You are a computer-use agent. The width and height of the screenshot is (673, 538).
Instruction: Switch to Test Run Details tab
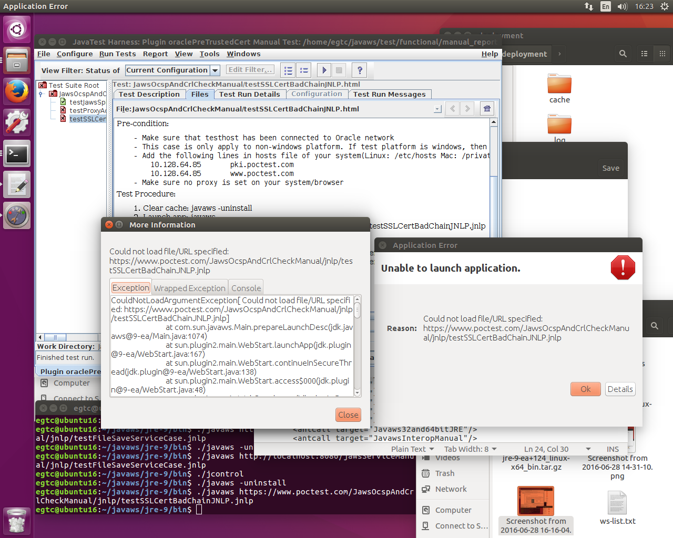[249, 95]
